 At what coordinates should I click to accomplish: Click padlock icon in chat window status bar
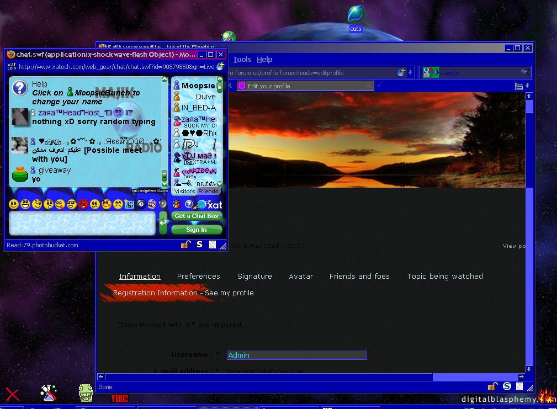pyautogui.click(x=186, y=245)
